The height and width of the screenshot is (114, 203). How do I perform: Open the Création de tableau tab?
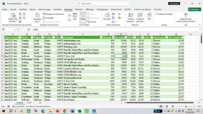click(x=142, y=9)
